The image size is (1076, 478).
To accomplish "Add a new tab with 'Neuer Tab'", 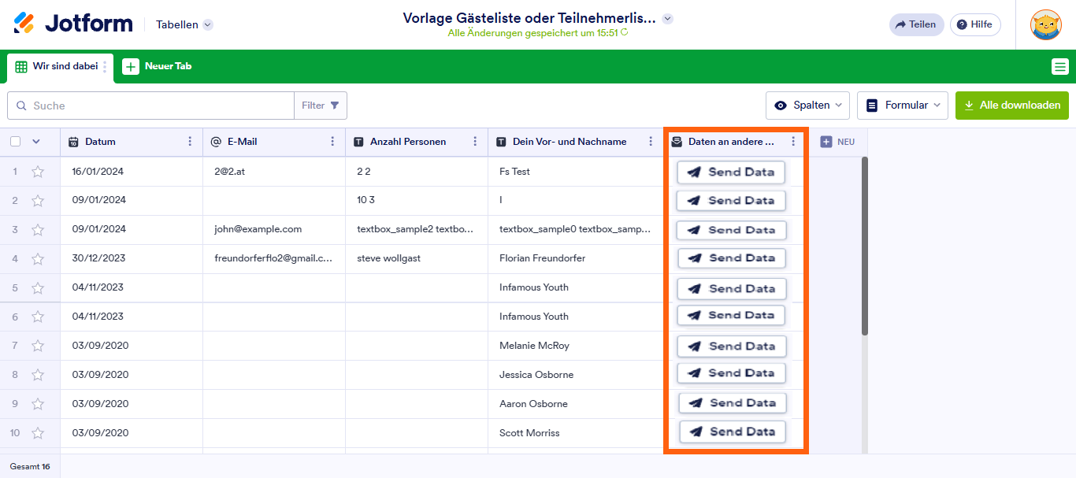I will click(x=158, y=67).
